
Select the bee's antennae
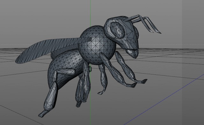point(143,24)
